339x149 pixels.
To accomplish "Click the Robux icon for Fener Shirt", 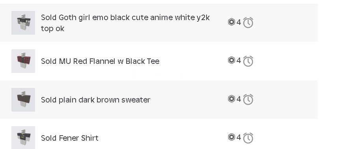I will pyautogui.click(x=231, y=137).
